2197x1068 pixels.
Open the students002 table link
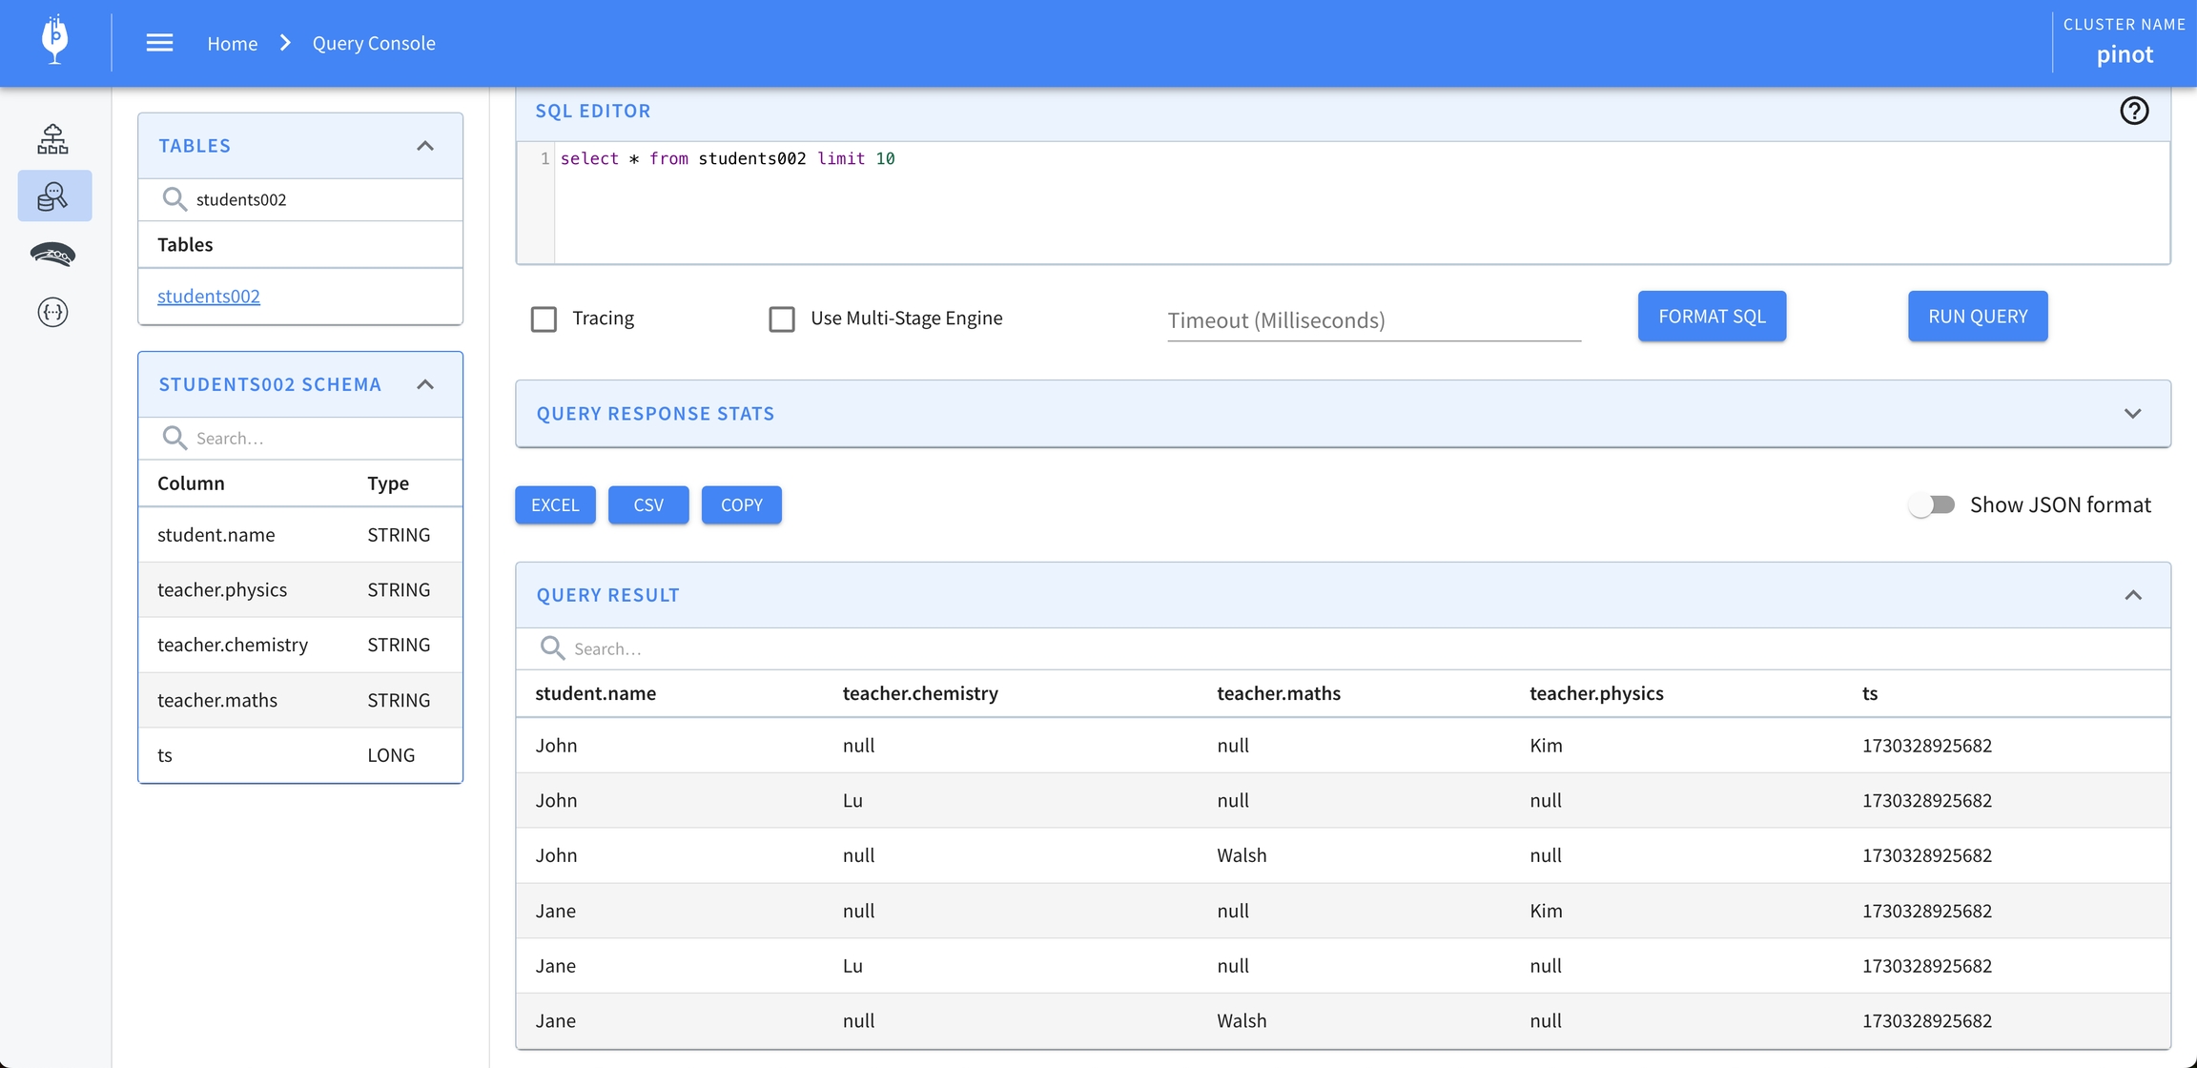pyautogui.click(x=208, y=296)
